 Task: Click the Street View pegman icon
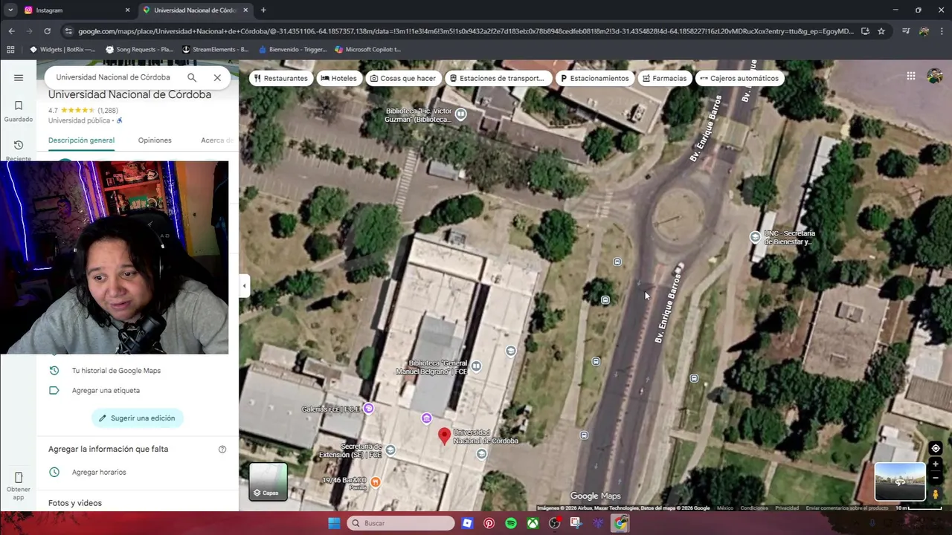tap(936, 494)
